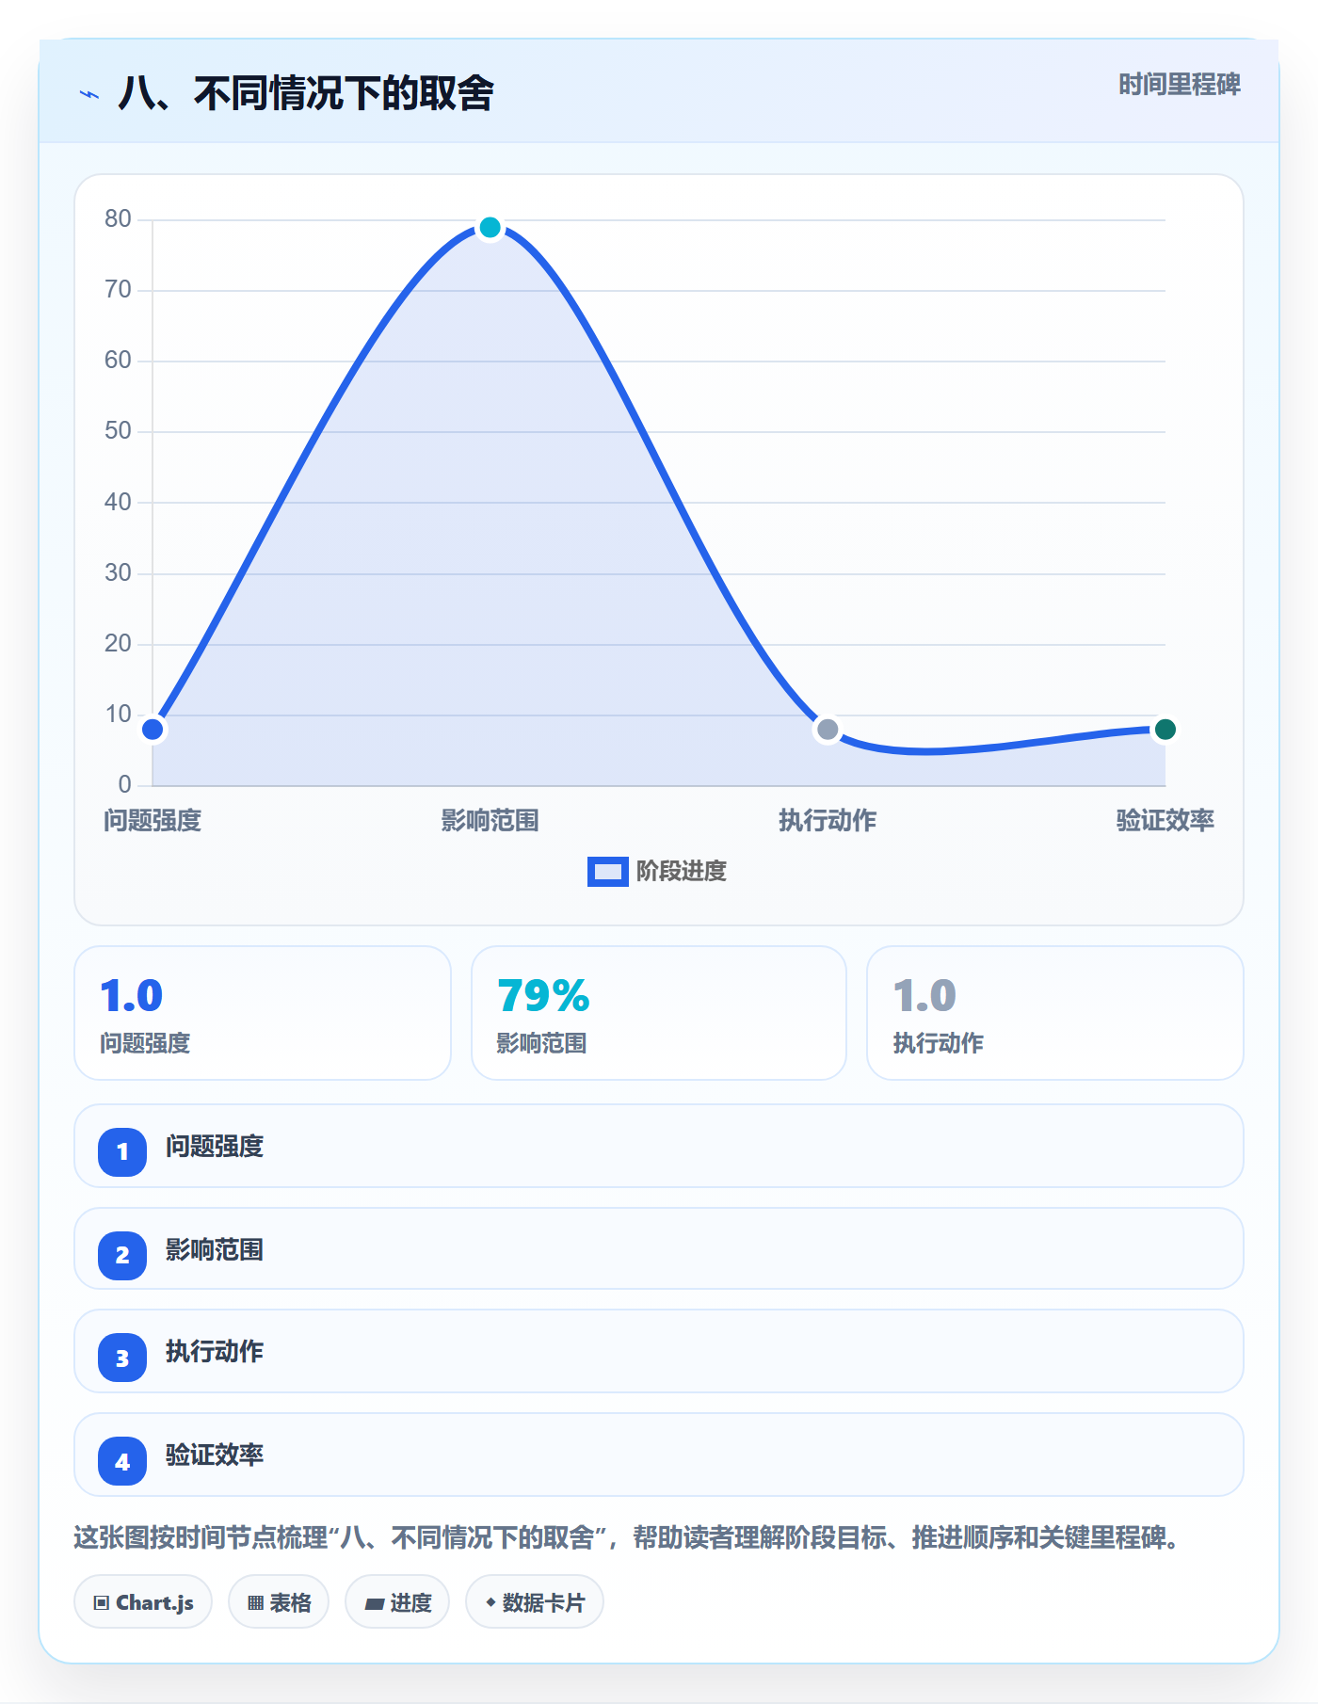Click step badge 1 for 问题强度
This screenshot has height=1704, width=1318.
(122, 1151)
